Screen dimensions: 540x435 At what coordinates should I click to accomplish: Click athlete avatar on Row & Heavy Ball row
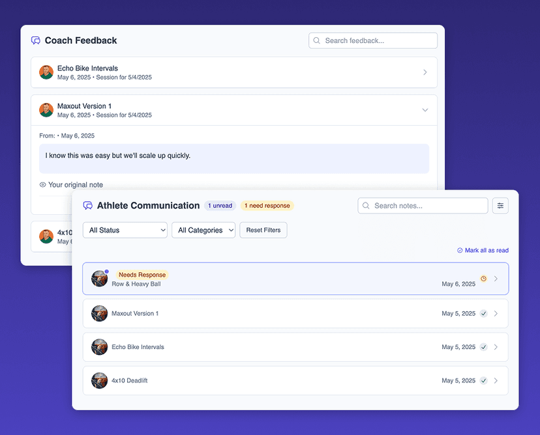coord(100,279)
